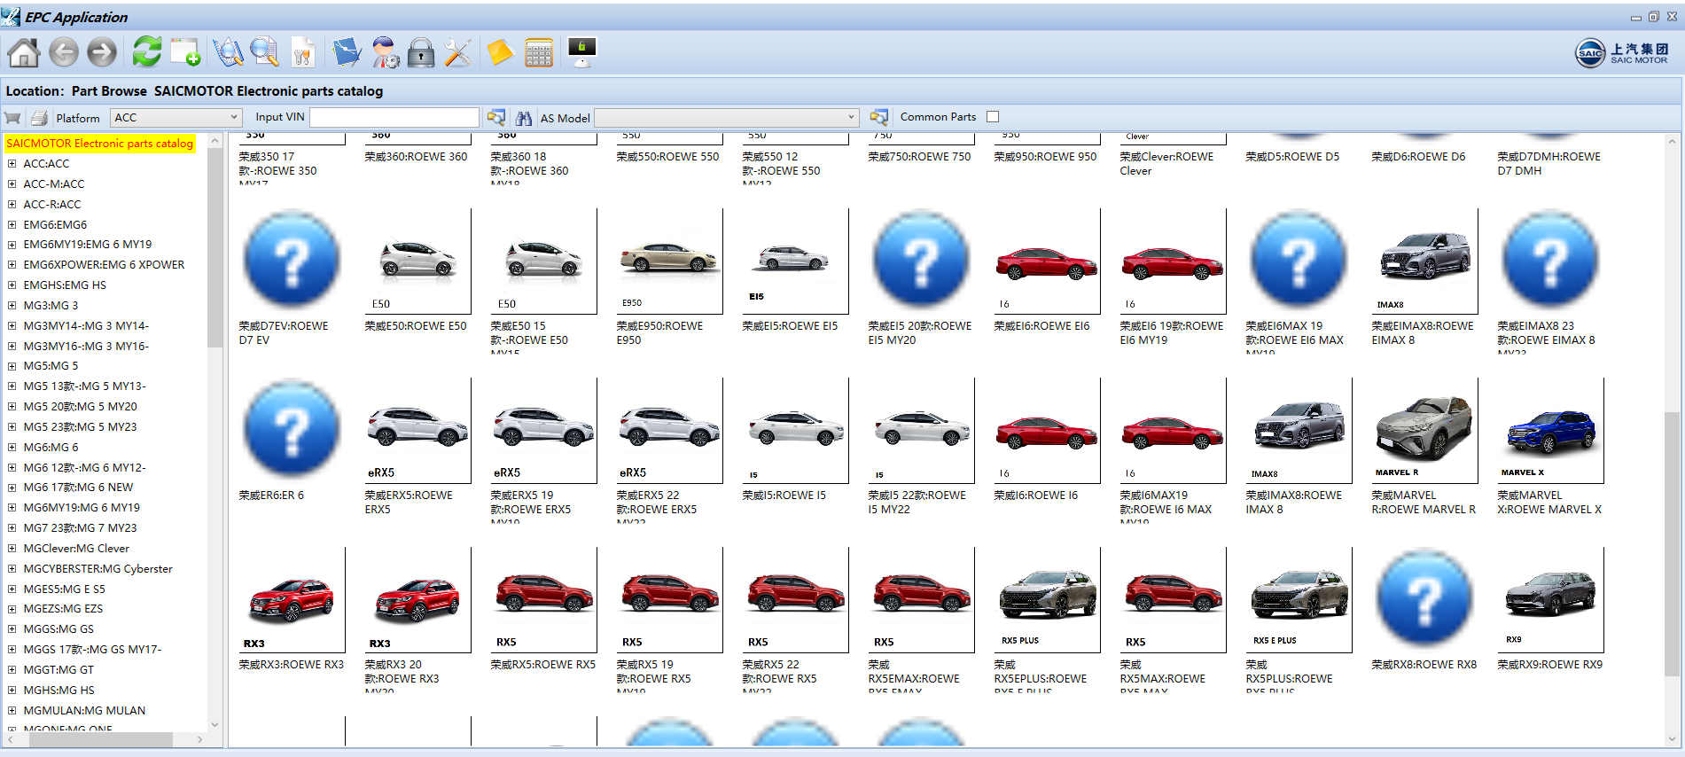Click the user settings icon

click(x=385, y=53)
